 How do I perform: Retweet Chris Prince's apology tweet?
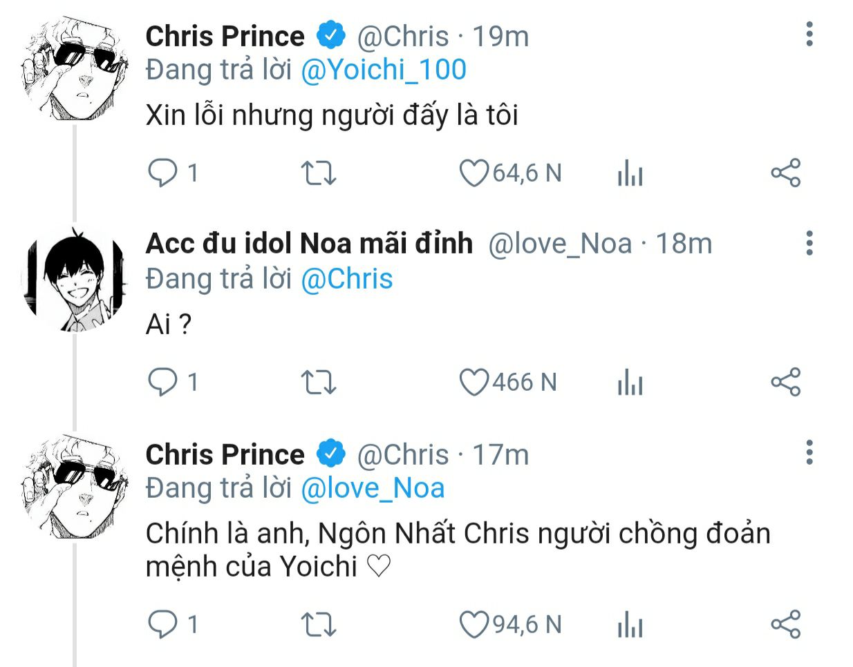click(319, 173)
